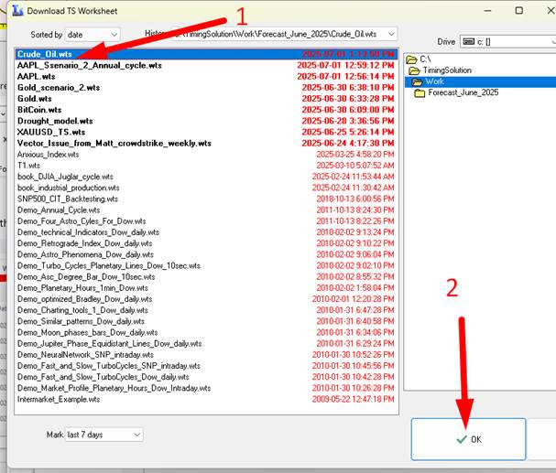Screen dimensions: 556x473
Task: Select Demo_Market_Profile_Planetary_Hours_Dow_Intraday.wts
Action: (x=206, y=388)
